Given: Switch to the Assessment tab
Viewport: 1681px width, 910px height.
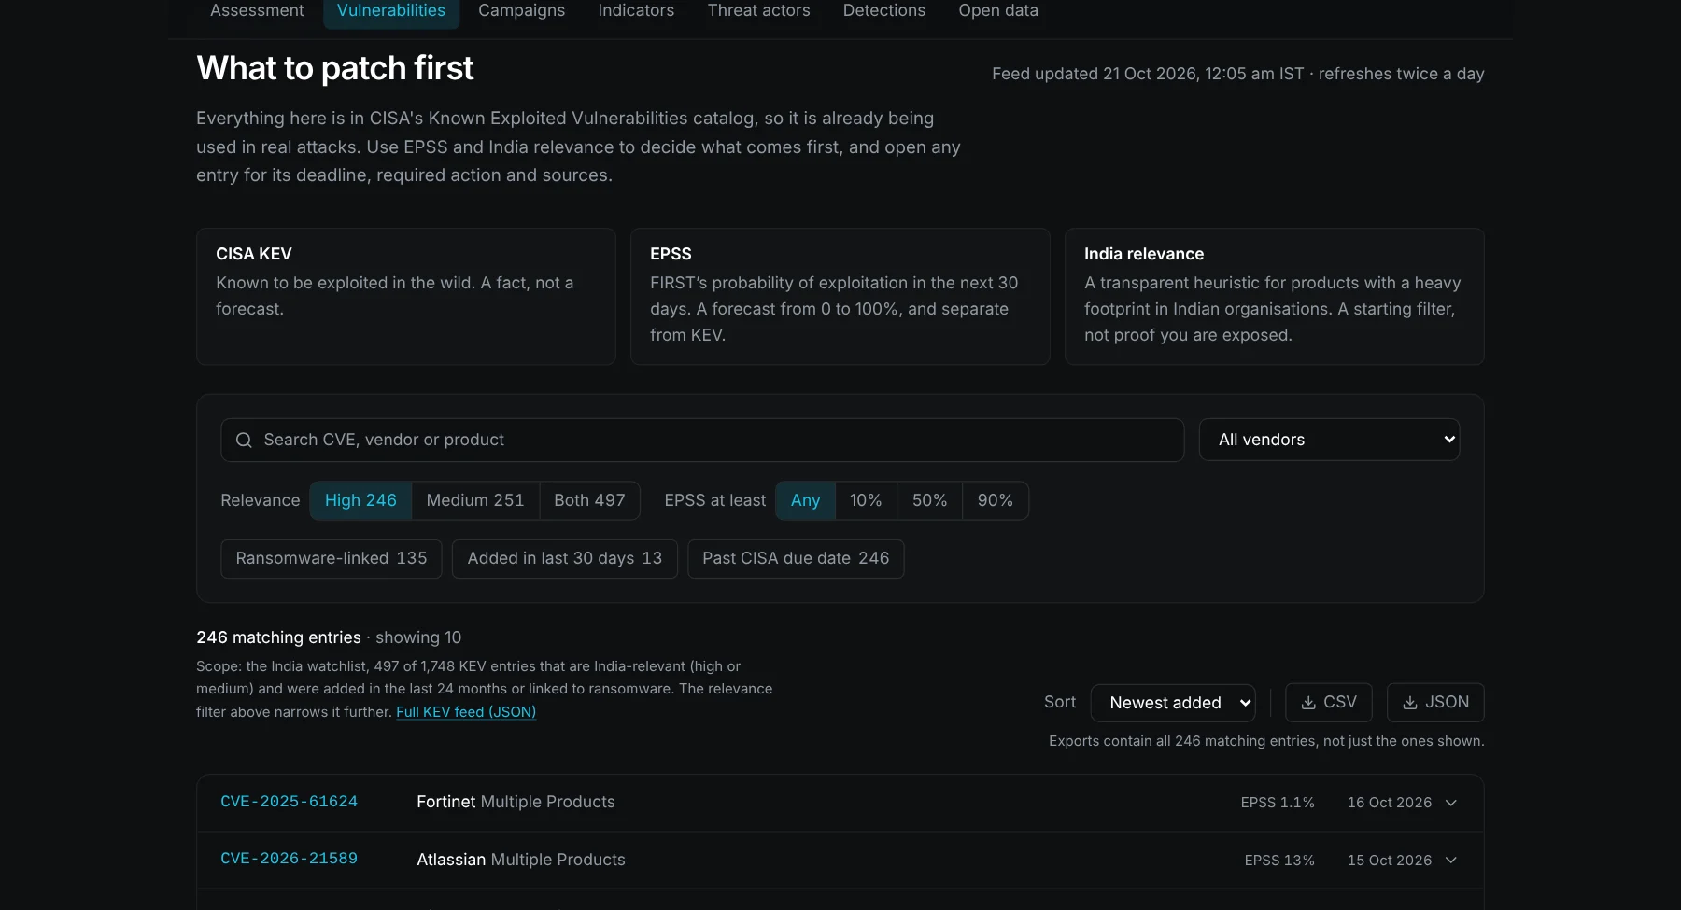Looking at the screenshot, I should [257, 10].
